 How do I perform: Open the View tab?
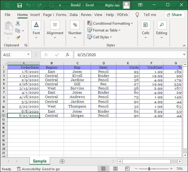click(x=98, y=15)
